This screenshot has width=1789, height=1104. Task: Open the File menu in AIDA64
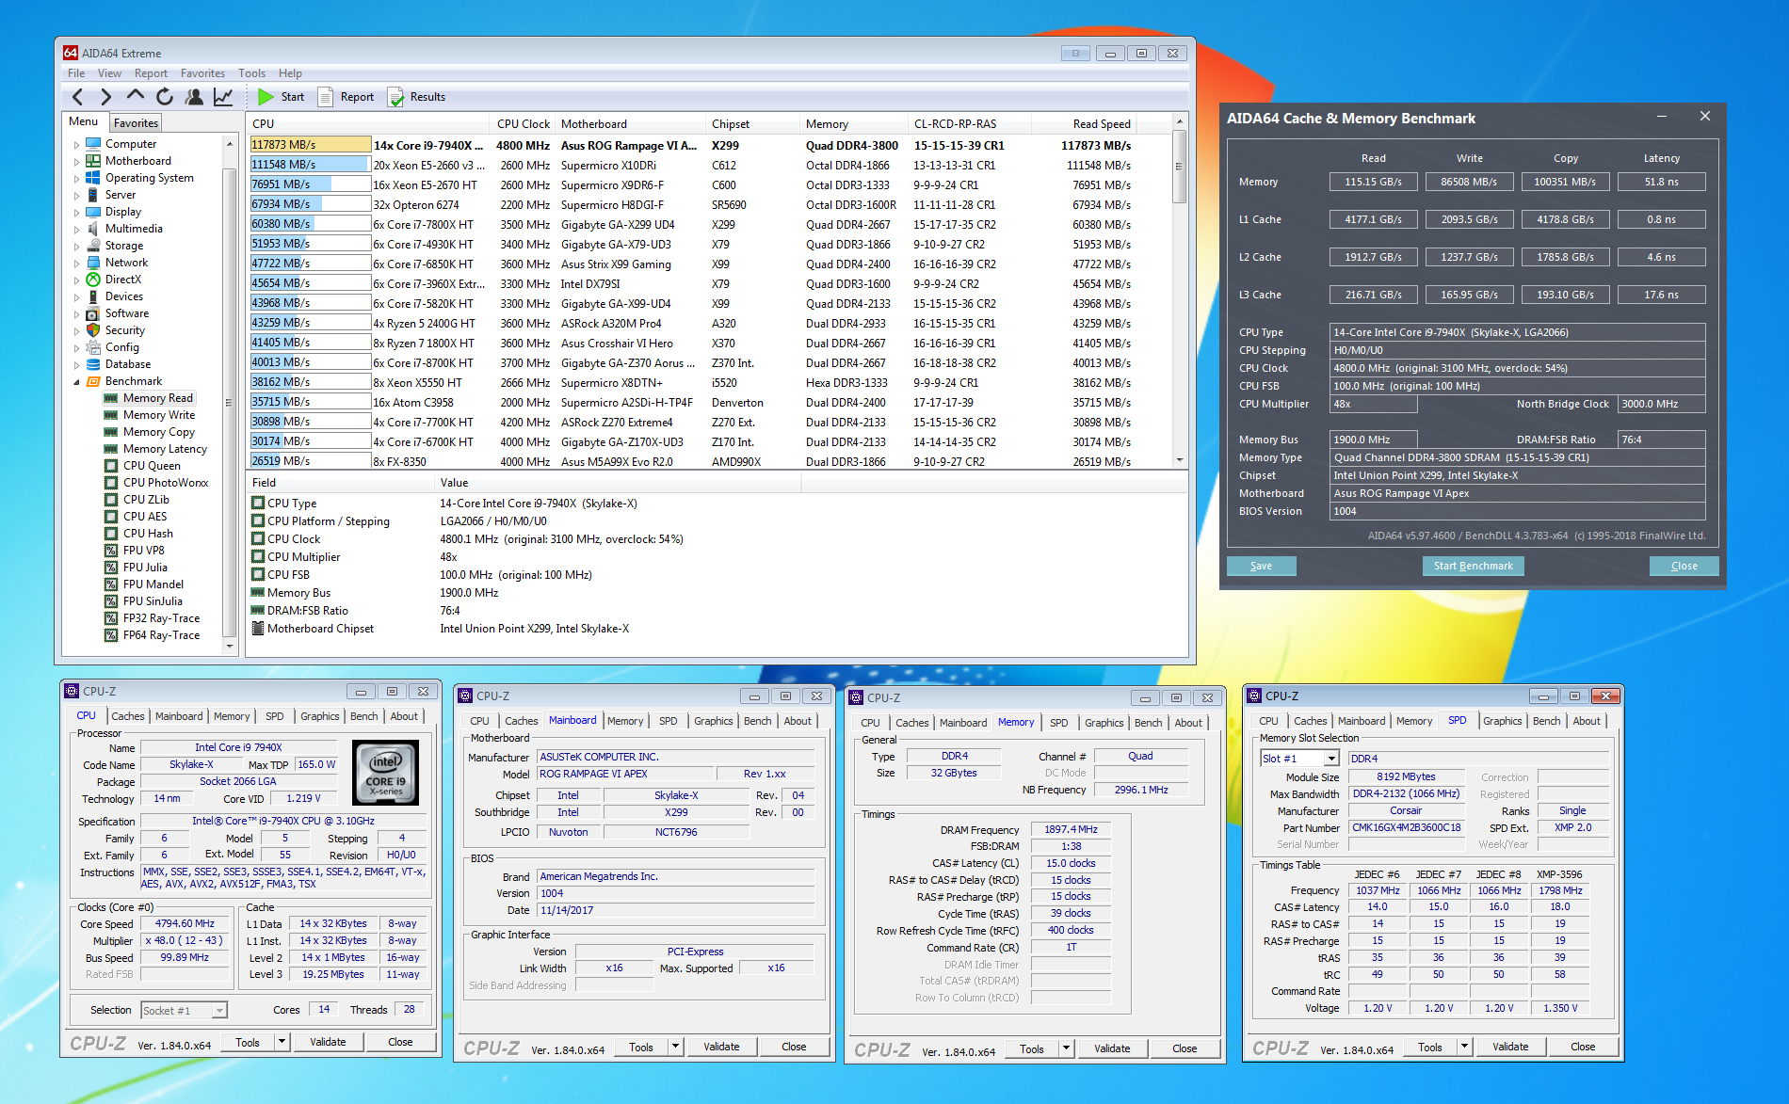[x=76, y=73]
